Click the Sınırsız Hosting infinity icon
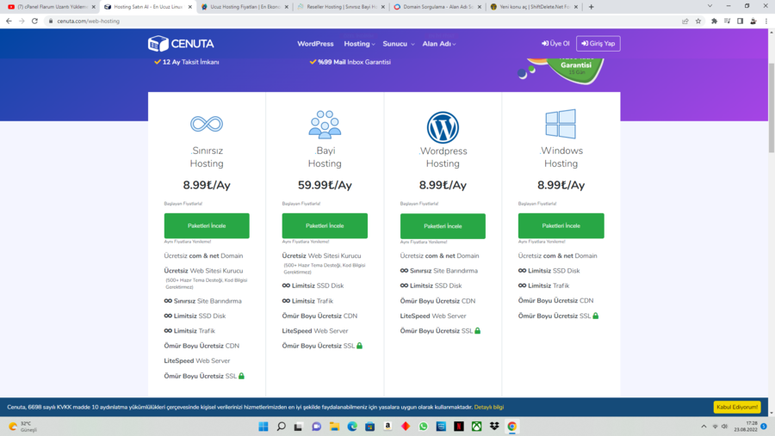The width and height of the screenshot is (775, 436). coord(207,124)
